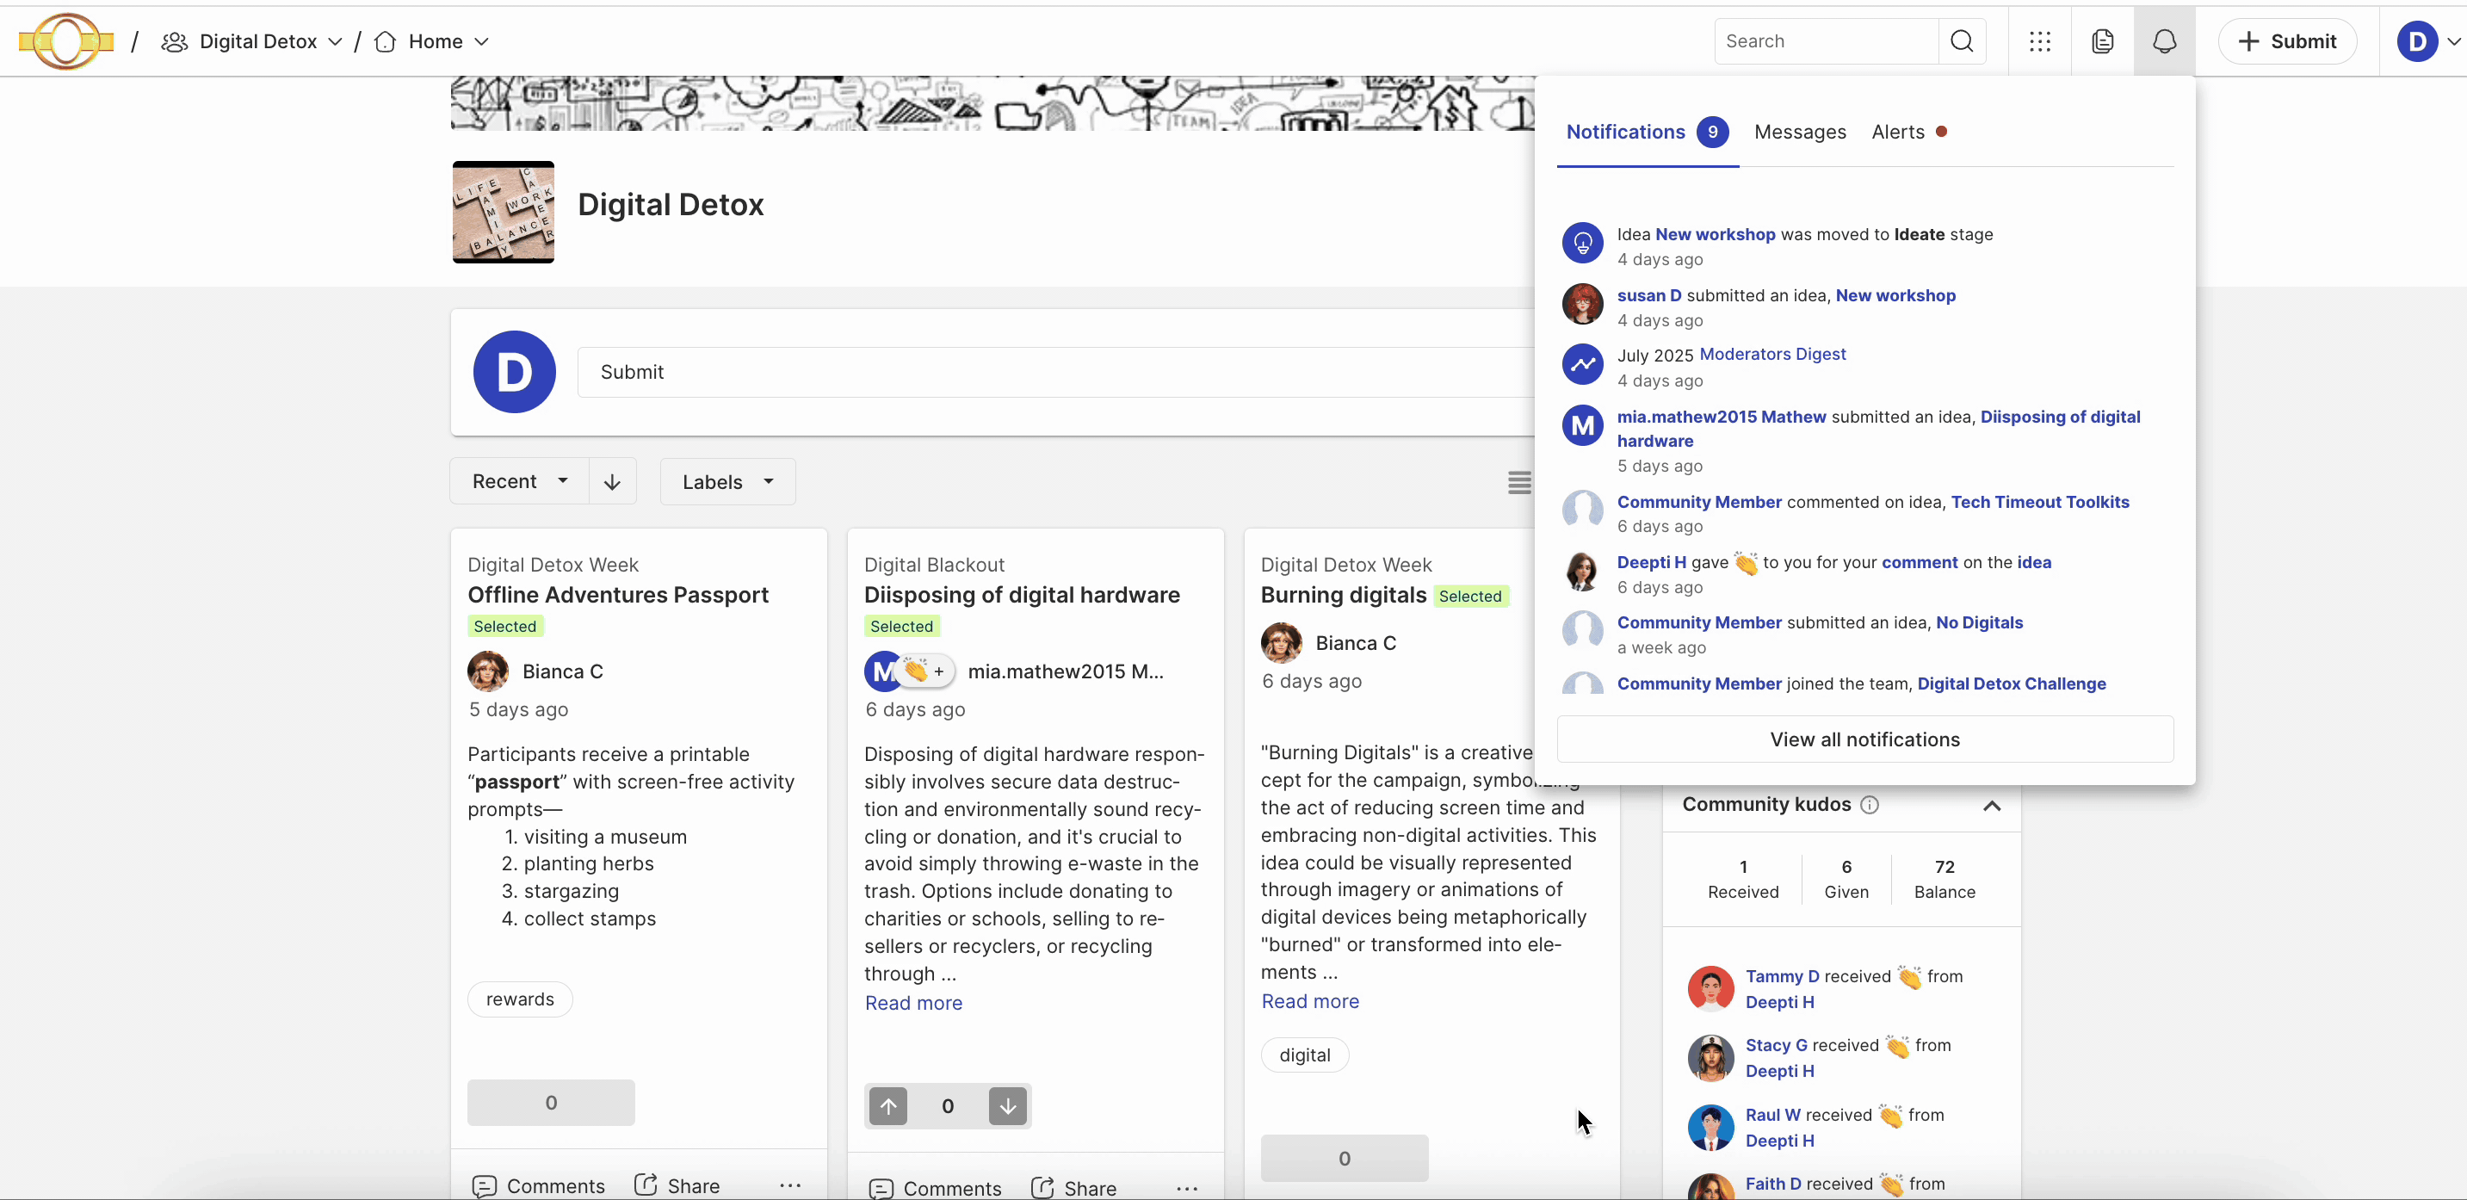Image resolution: width=2467 pixels, height=1200 pixels.
Task: Upvote Diisposing of digital hardware idea
Action: [x=888, y=1106]
